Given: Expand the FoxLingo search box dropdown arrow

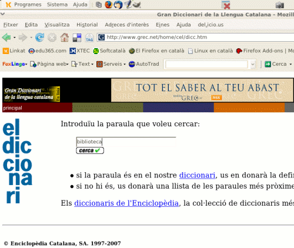Looking at the screenshot, I should coord(253,64).
